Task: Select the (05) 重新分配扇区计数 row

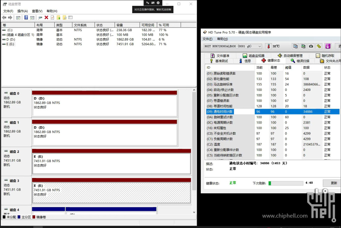Action: click(272, 95)
